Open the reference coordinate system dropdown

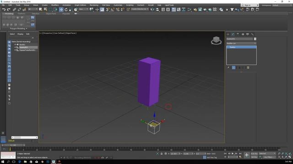(83, 9)
